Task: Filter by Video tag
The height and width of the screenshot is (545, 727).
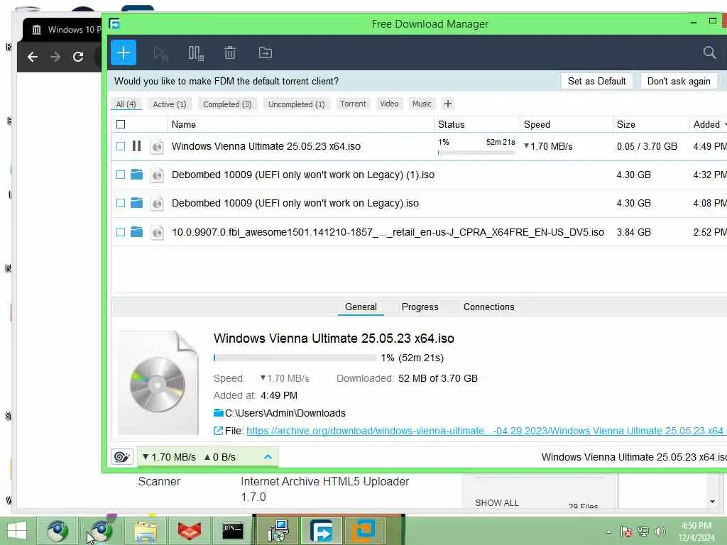Action: pyautogui.click(x=390, y=104)
